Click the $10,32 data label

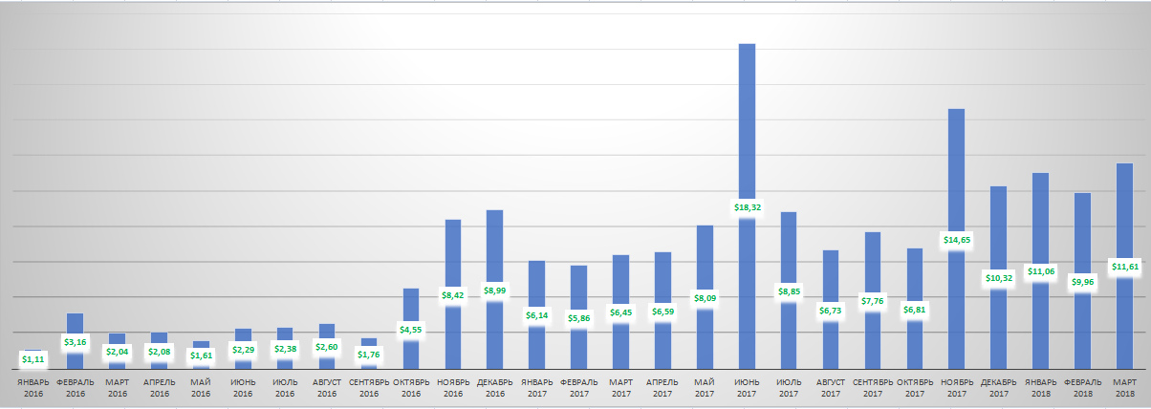point(998,278)
